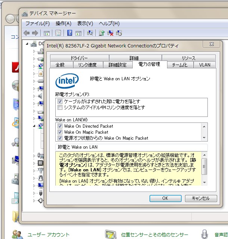Click the Forward arrow in Device Manager toolbar
The image size is (228, 239).
click(x=35, y=33)
